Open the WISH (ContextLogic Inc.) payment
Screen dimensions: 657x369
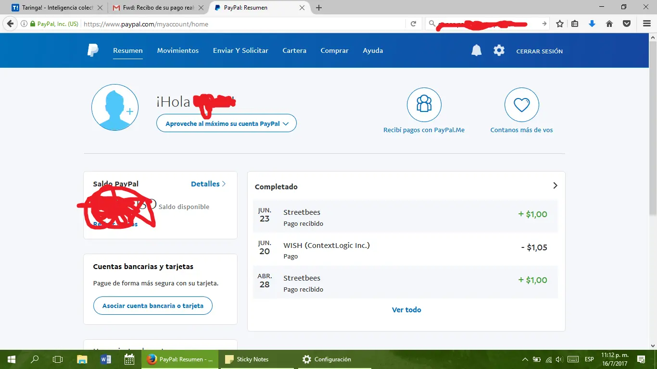pyautogui.click(x=405, y=250)
